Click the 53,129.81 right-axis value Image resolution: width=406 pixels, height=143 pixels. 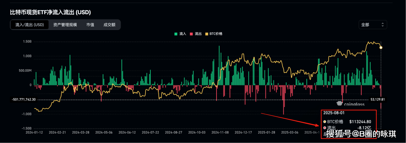pyautogui.click(x=377, y=100)
